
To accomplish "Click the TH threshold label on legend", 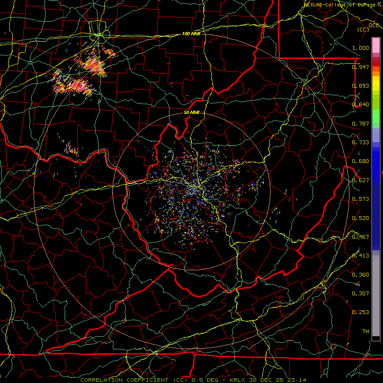I will click(366, 332).
